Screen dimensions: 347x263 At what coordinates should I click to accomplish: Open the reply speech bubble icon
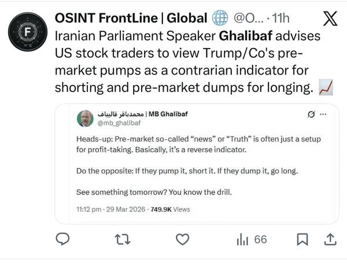63,239
